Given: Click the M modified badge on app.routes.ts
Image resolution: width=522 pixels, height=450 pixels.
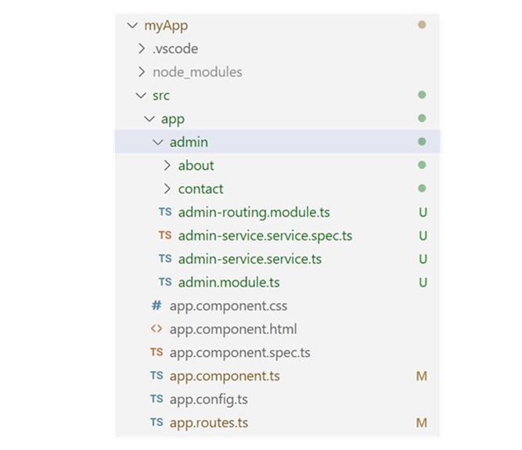Looking at the screenshot, I should point(422,423).
